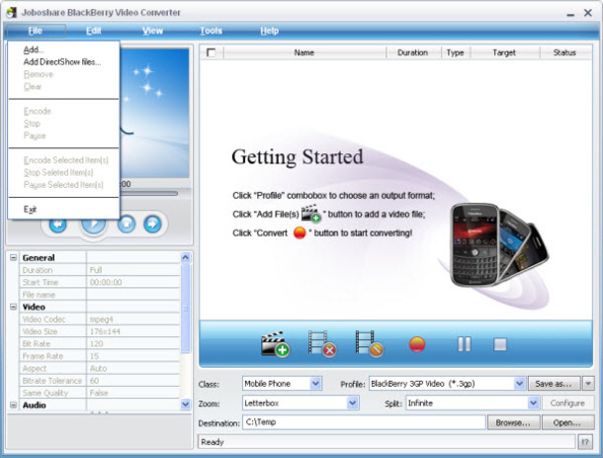Open the Help menu

coord(270,31)
